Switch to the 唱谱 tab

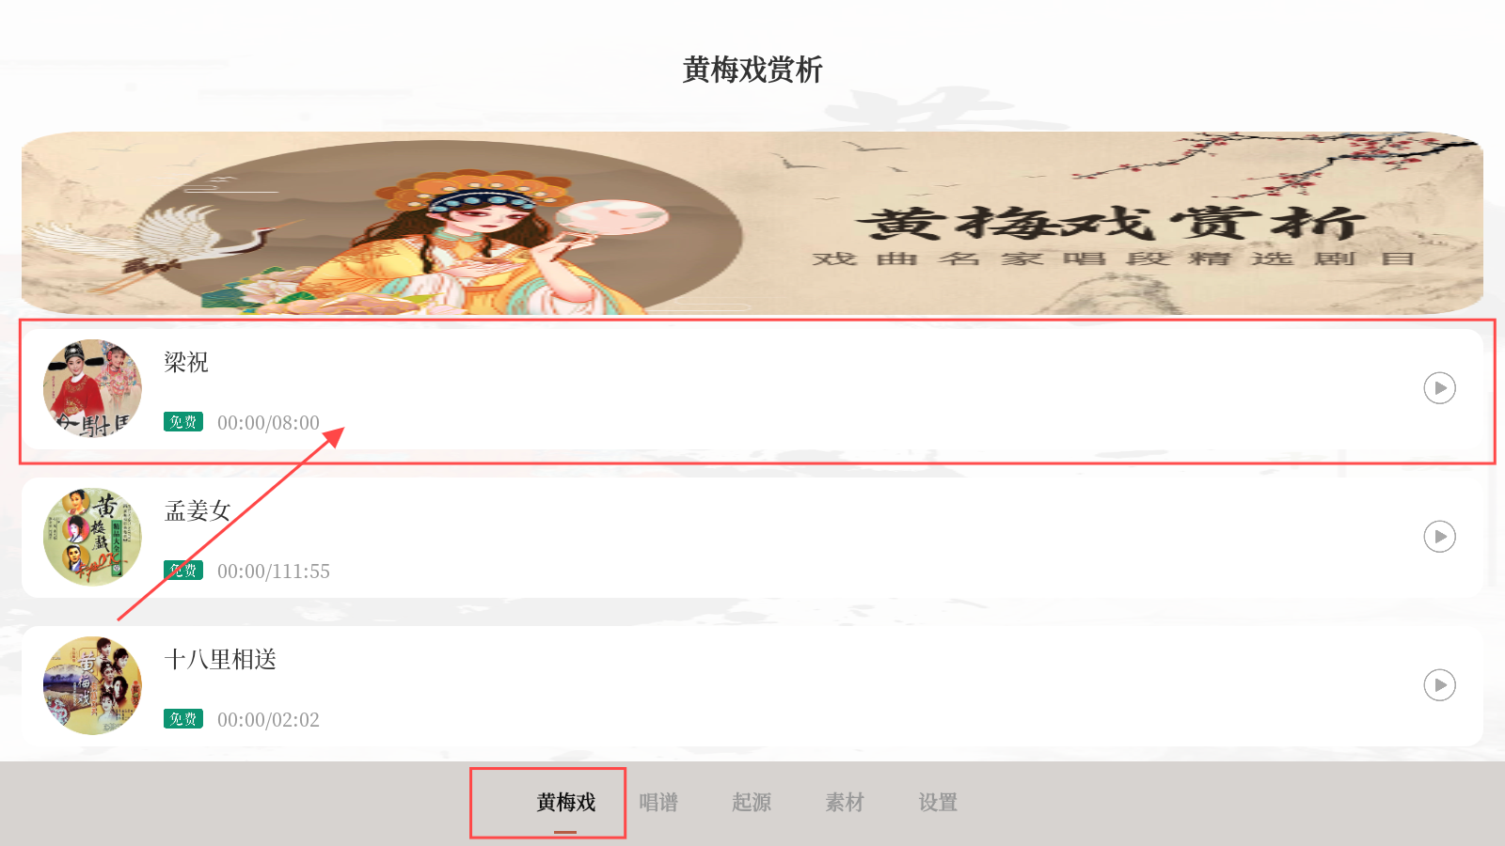(x=658, y=803)
